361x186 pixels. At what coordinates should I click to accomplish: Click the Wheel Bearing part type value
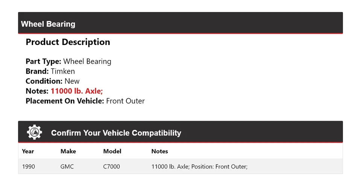pos(87,61)
